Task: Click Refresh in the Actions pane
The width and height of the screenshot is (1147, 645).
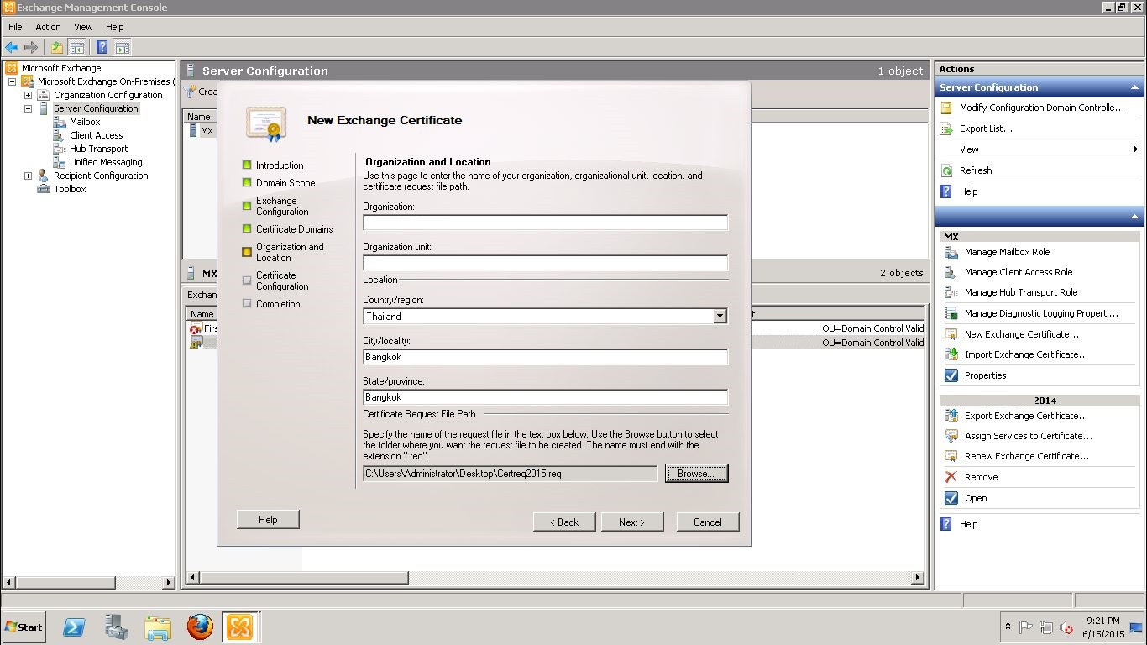Action: [976, 170]
